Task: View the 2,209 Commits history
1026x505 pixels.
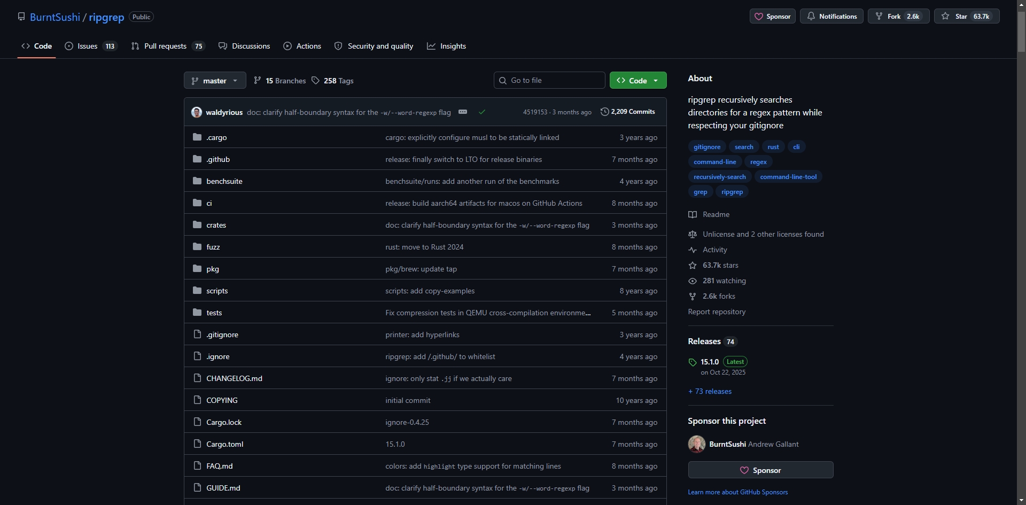Action: pos(628,112)
